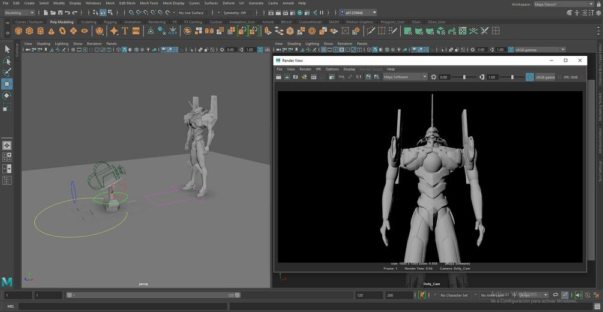
Task: Open the Mesh Tools menu
Action: click(x=149, y=3)
